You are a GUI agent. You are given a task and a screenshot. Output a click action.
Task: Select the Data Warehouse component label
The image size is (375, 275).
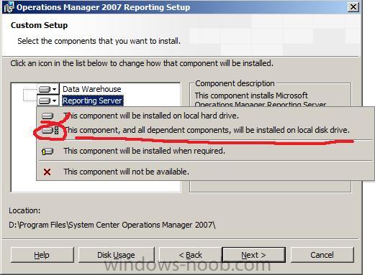[91, 89]
